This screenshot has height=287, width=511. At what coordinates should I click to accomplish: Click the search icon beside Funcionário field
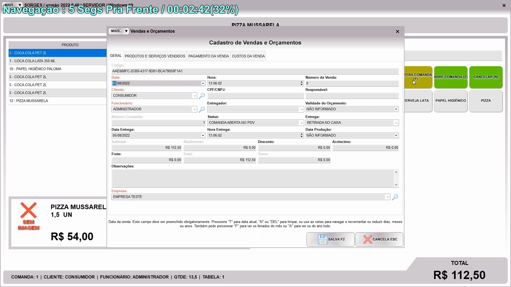point(202,109)
